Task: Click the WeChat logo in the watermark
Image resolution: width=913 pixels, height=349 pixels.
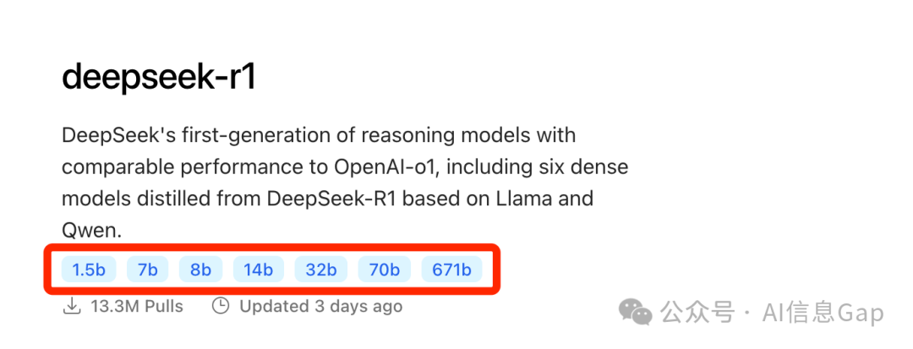Action: [635, 313]
